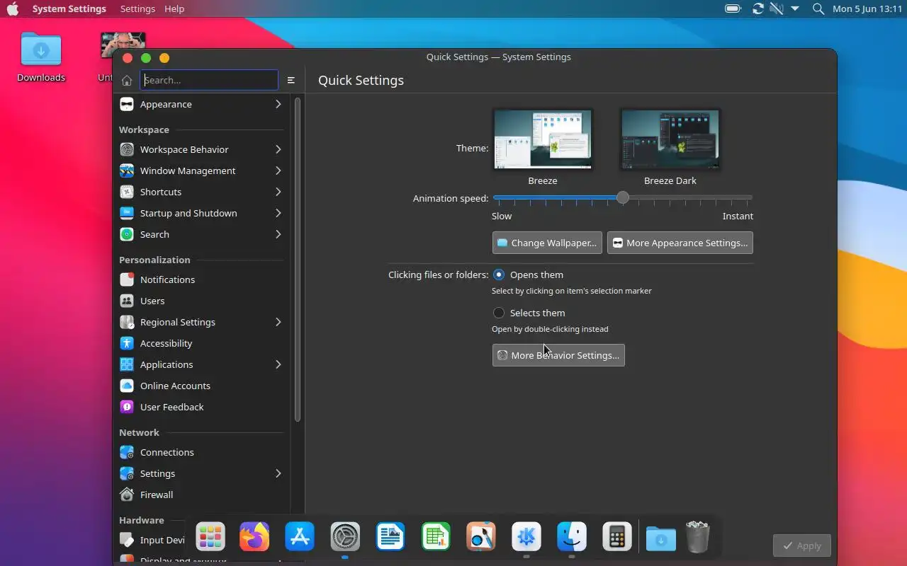This screenshot has width=907, height=566.
Task: Open Appearance settings via its sidebar icon
Action: coord(127,104)
